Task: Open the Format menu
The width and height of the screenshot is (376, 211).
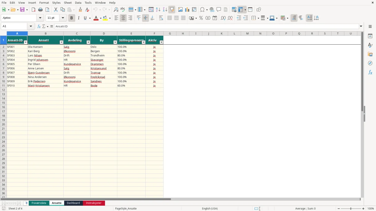Action: (44, 3)
